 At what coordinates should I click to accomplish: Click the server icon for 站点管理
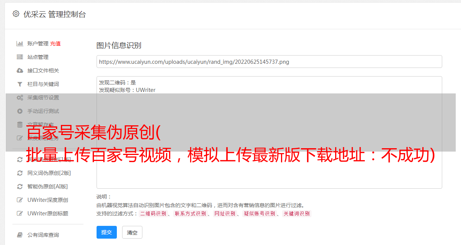tap(20, 57)
